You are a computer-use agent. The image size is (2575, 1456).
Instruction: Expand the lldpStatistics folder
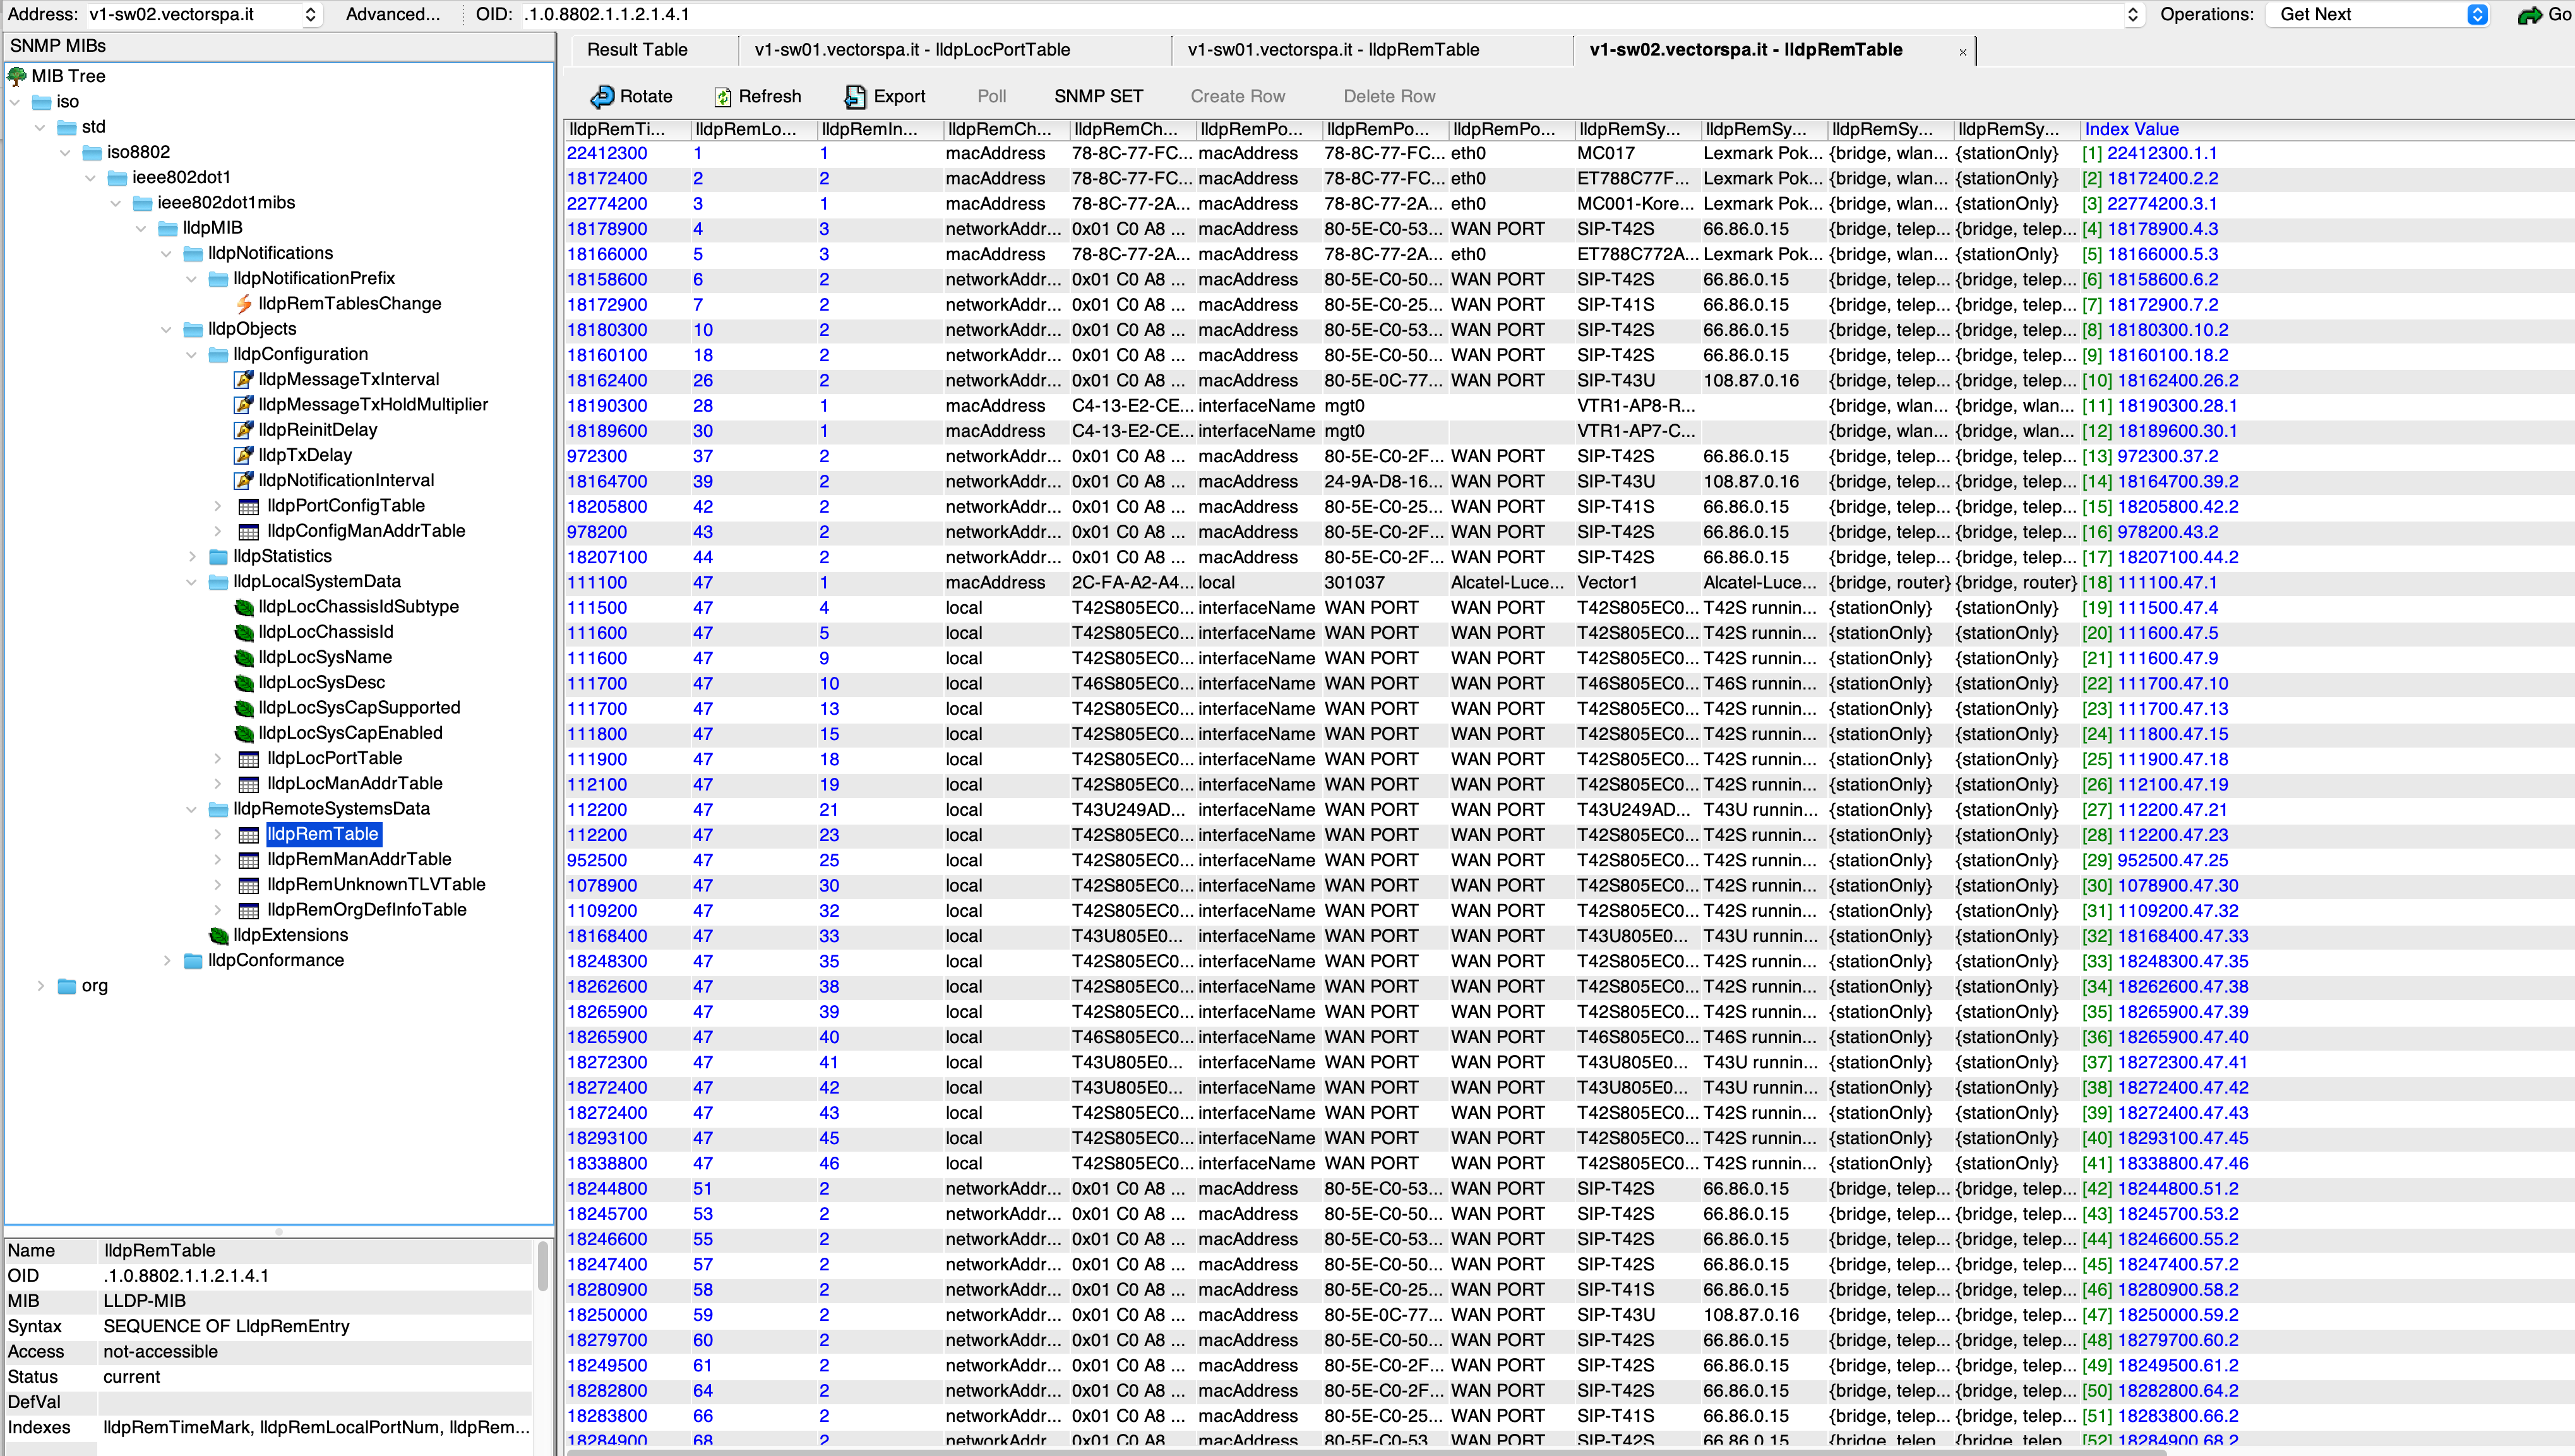192,556
